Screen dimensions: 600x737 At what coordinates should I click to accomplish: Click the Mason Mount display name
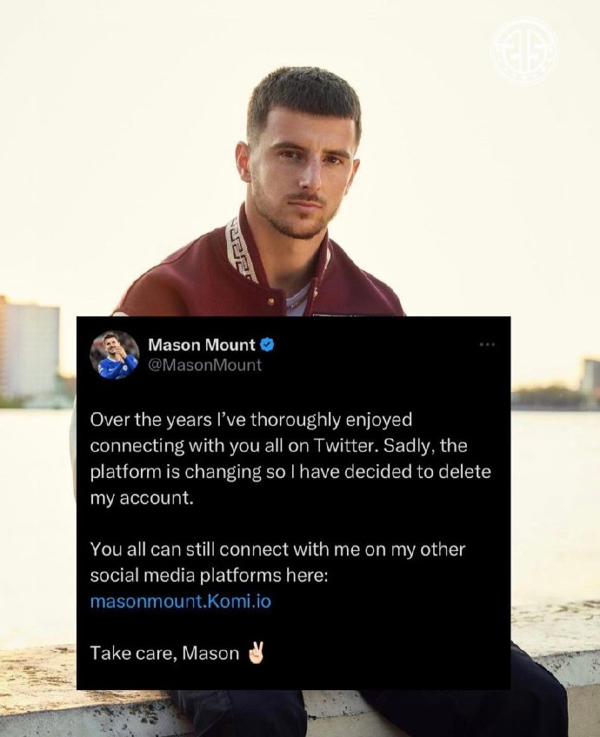click(202, 345)
